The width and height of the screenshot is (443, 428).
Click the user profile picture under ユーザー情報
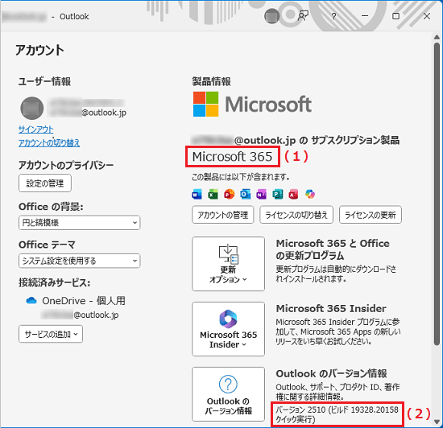coord(32,108)
